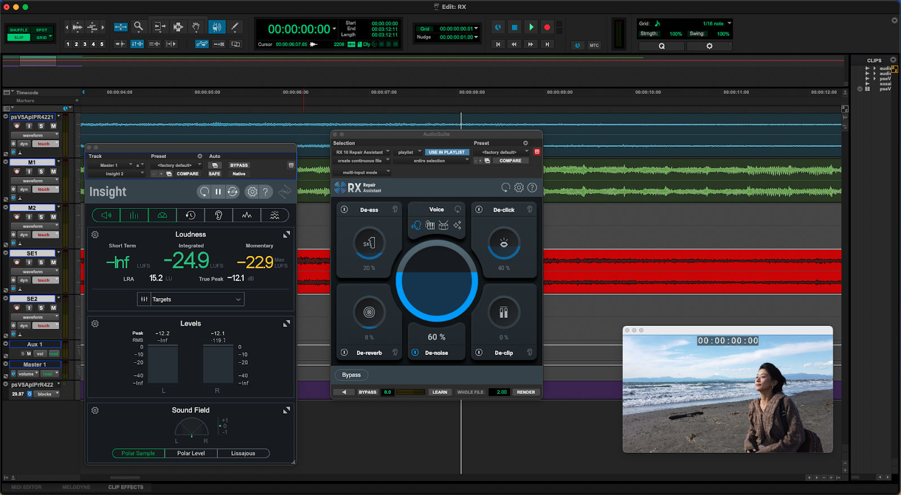The width and height of the screenshot is (901, 495).
Task: Click RENDER in the AudioSuite window
Action: pos(526,392)
